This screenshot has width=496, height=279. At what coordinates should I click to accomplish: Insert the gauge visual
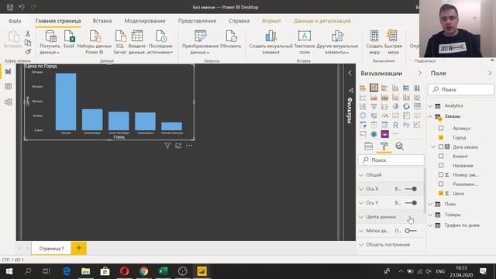[x=384, y=115]
